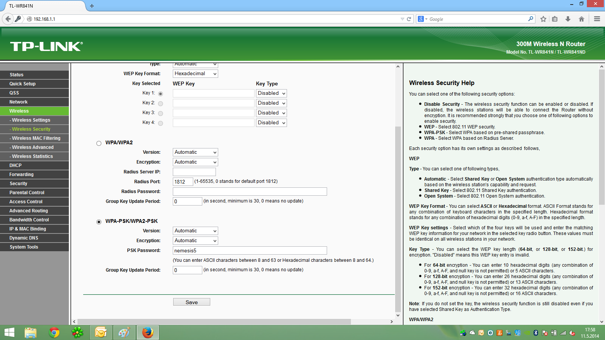Open the DHCP sidebar menu
The height and width of the screenshot is (340, 605).
(16, 165)
